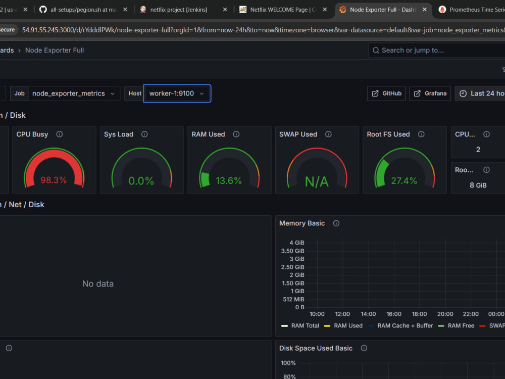The height and width of the screenshot is (379, 505).
Task: Click the Disk Space Used Basic title
Action: pos(316,348)
